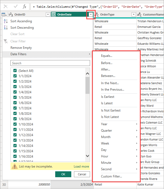The width and height of the screenshot is (164, 189).
Task: Expand the Month filter submenu
Action: pyautogui.click(x=119, y=137)
